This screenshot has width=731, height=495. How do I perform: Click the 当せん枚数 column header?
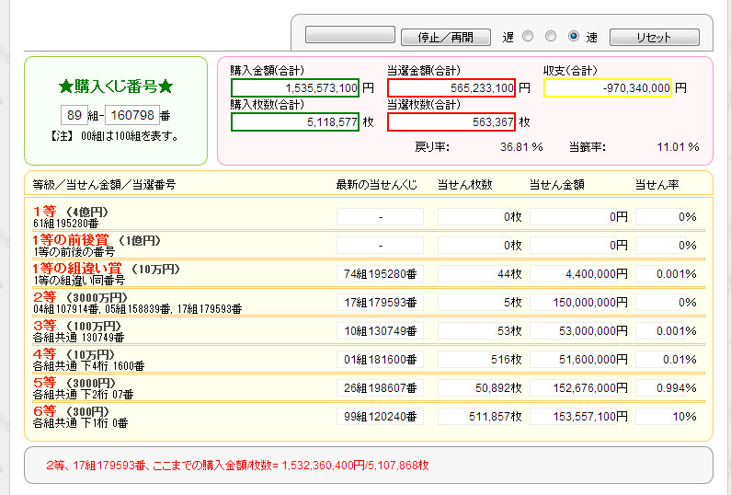[x=464, y=185]
